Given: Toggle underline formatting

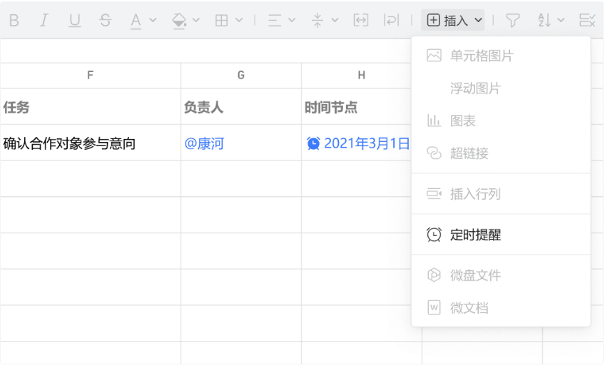Looking at the screenshot, I should coord(74,21).
